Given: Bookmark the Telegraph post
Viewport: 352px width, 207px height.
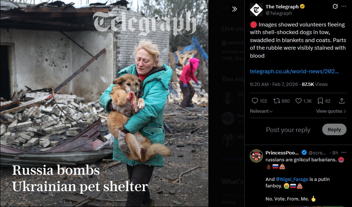Looking at the screenshot, I should coord(320,101).
